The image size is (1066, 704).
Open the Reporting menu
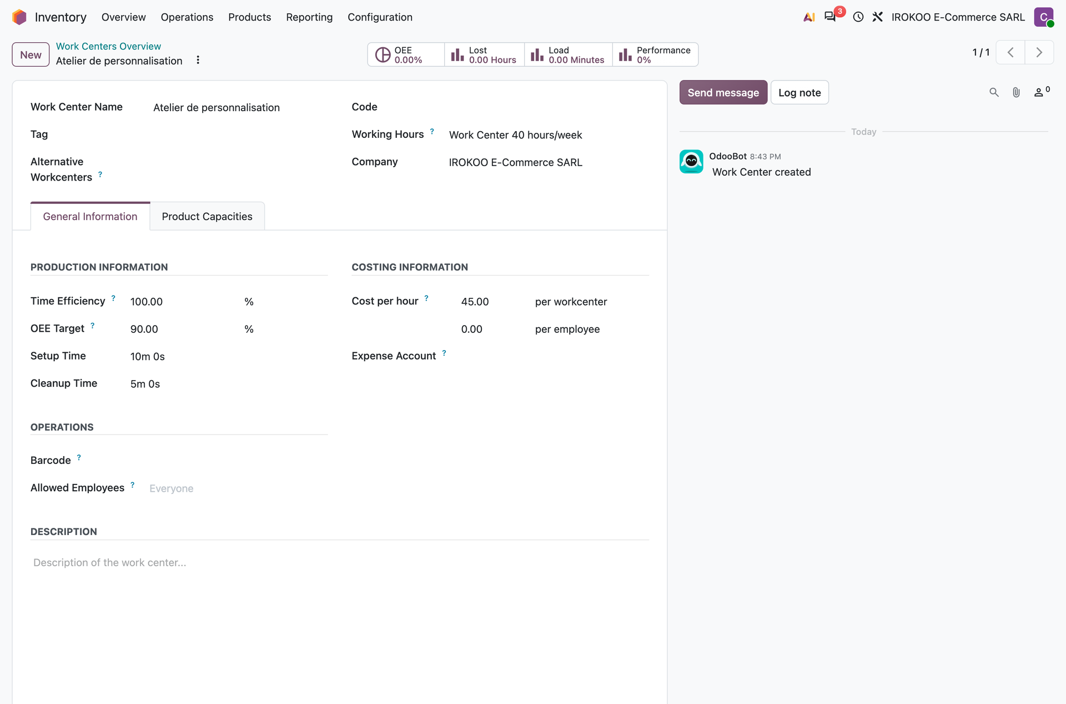pyautogui.click(x=309, y=17)
